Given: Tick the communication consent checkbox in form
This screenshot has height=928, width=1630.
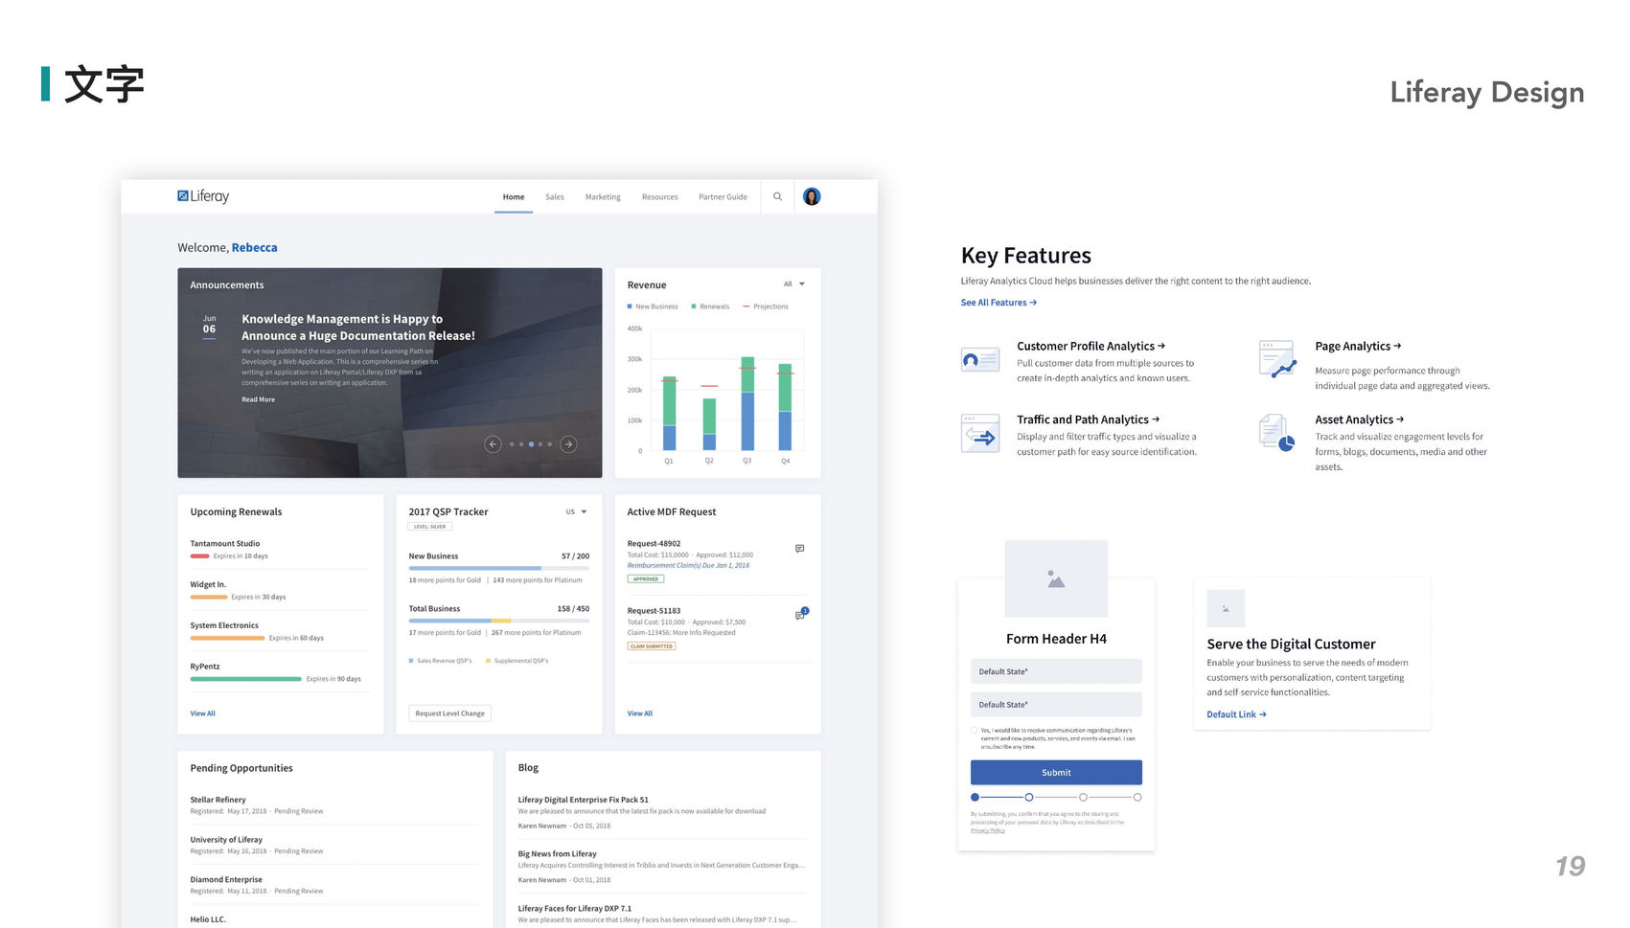Looking at the screenshot, I should click(x=975, y=731).
